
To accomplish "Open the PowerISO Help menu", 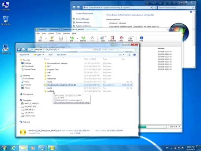I will tap(74, 33).
